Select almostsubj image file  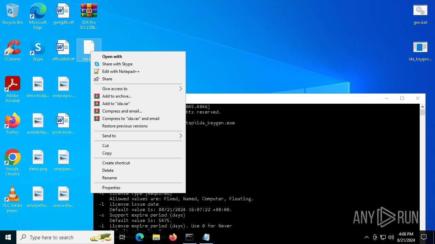coord(38,87)
